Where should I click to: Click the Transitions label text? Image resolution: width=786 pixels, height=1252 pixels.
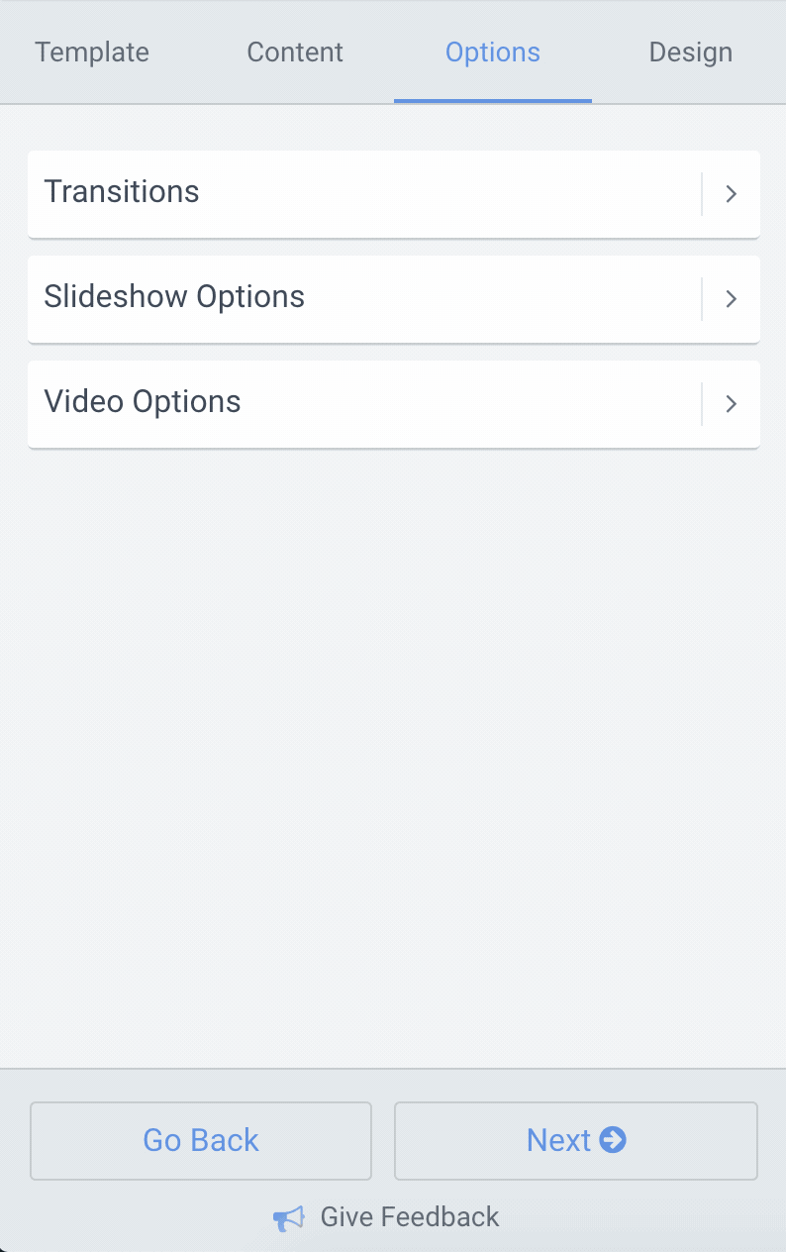[x=122, y=191]
